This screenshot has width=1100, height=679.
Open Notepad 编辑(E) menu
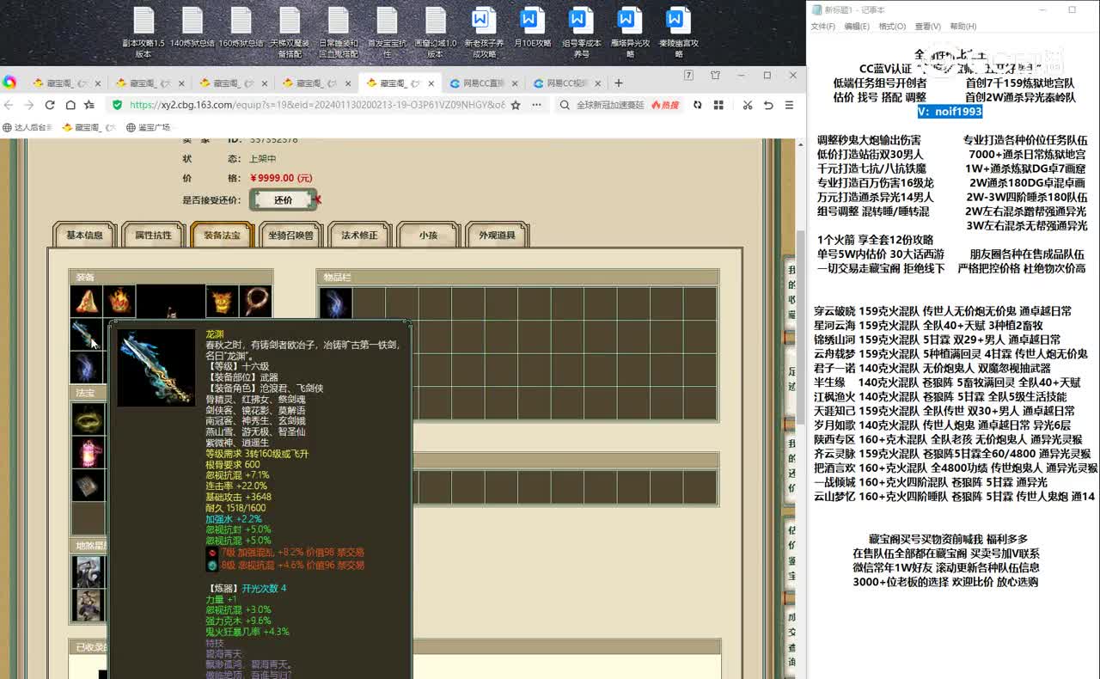[857, 27]
